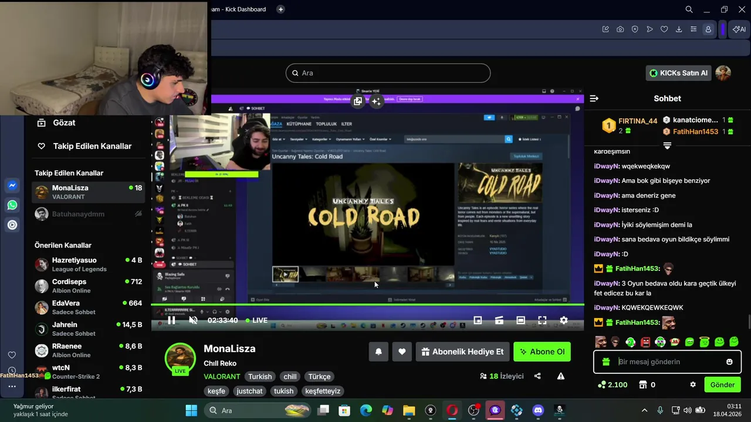Click the KICKs Satın Al button

pos(678,73)
